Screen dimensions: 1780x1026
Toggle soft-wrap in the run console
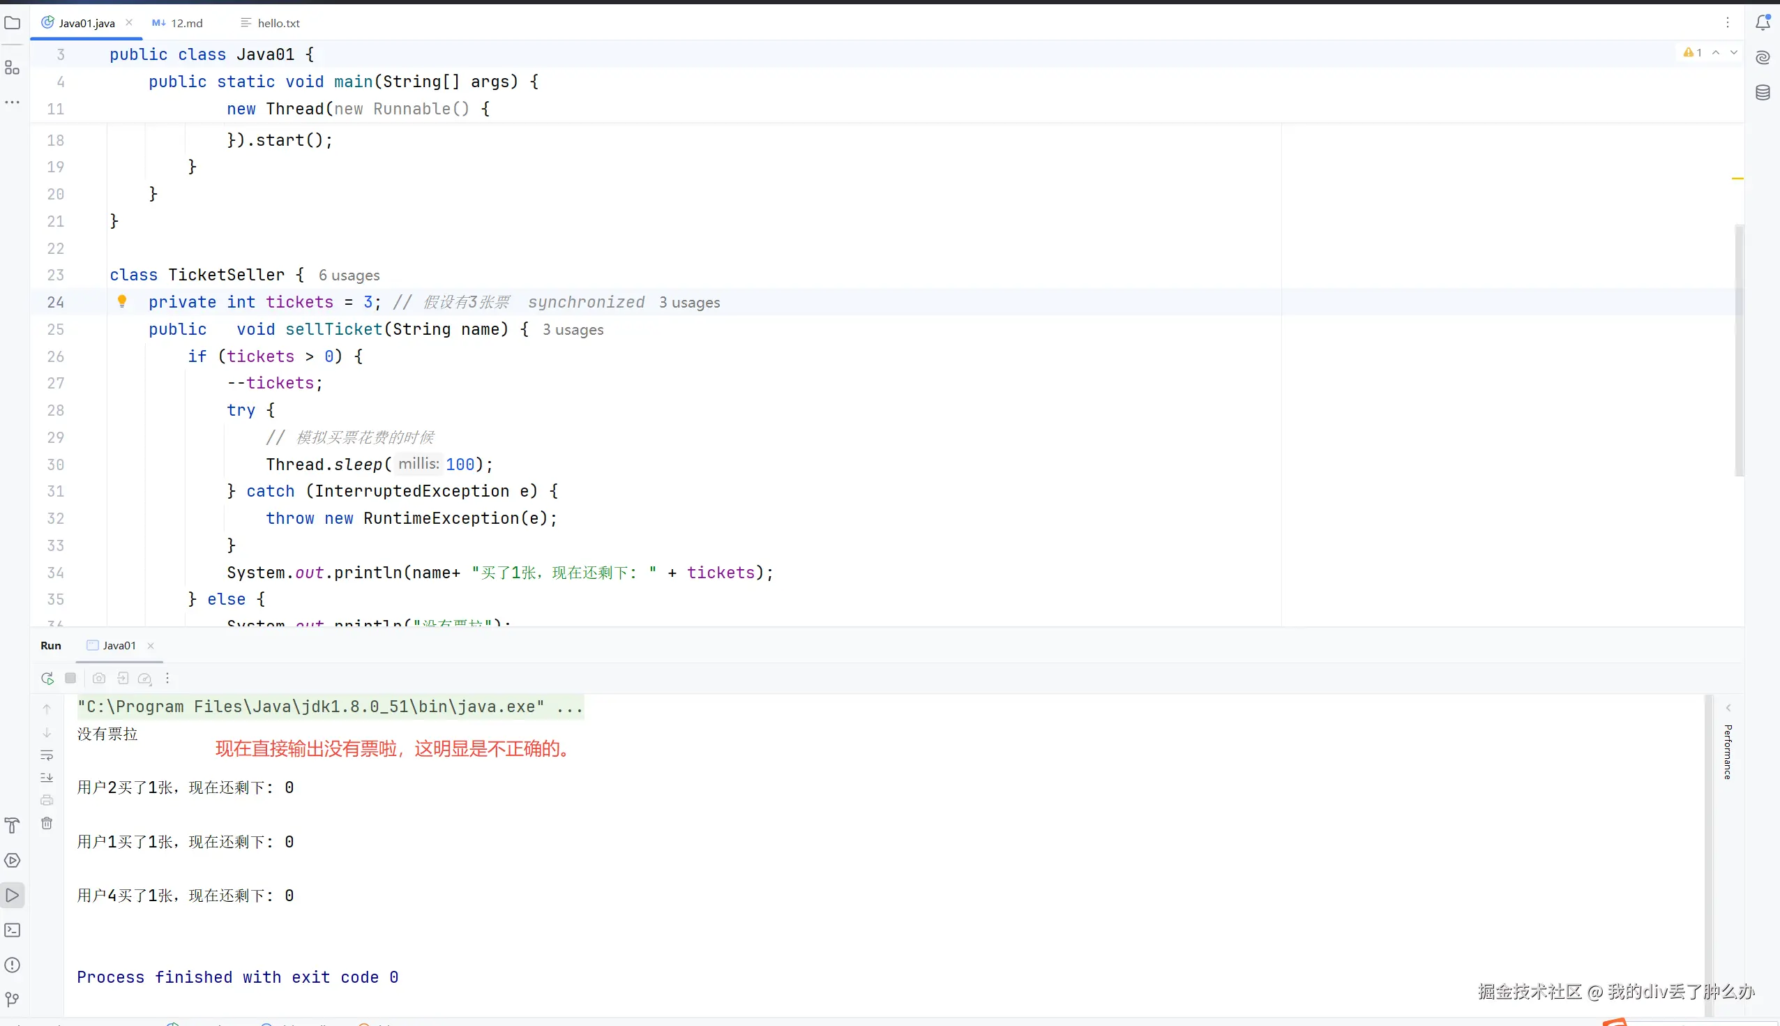pyautogui.click(x=47, y=755)
